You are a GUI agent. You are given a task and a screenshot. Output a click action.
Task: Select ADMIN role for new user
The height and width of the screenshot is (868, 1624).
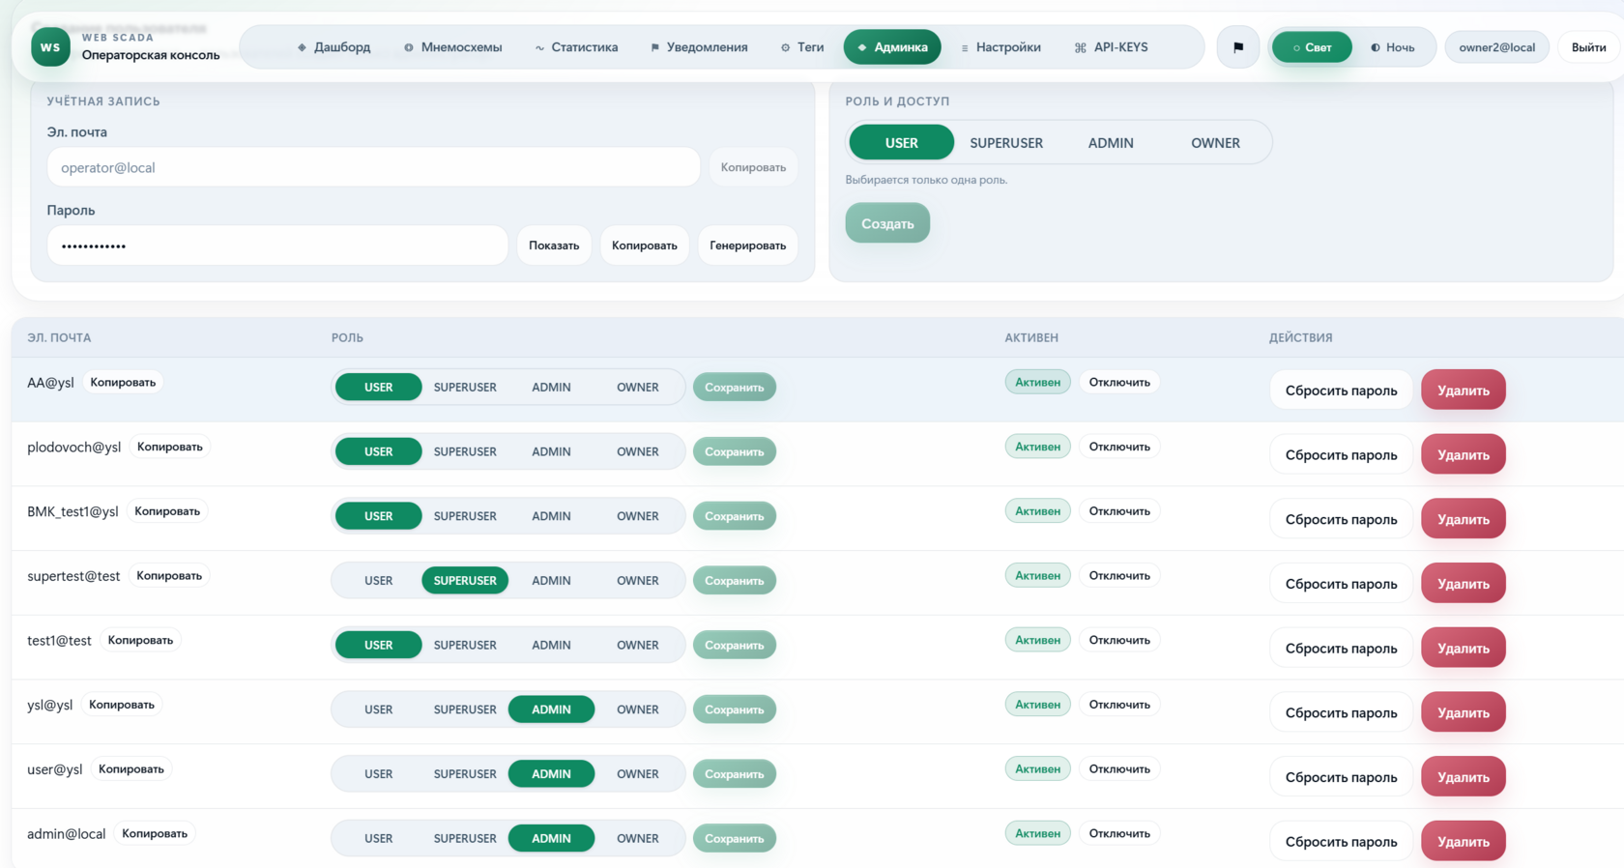point(1111,143)
